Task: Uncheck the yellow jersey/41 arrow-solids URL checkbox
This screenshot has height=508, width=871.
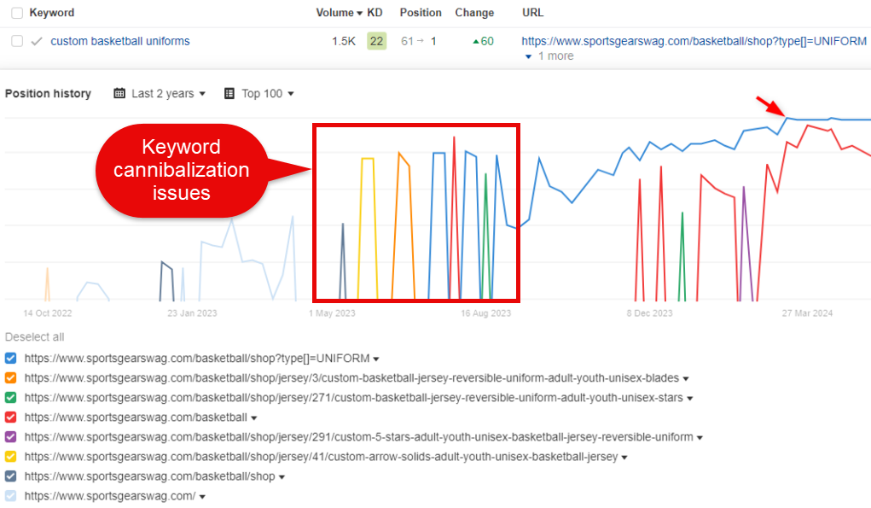Action: (10, 457)
